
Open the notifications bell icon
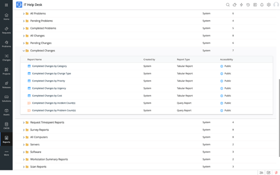point(262,5)
